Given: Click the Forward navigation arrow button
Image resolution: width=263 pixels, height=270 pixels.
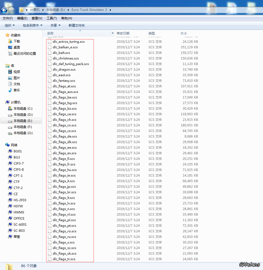Looking at the screenshot, I should [x=11, y=10].
